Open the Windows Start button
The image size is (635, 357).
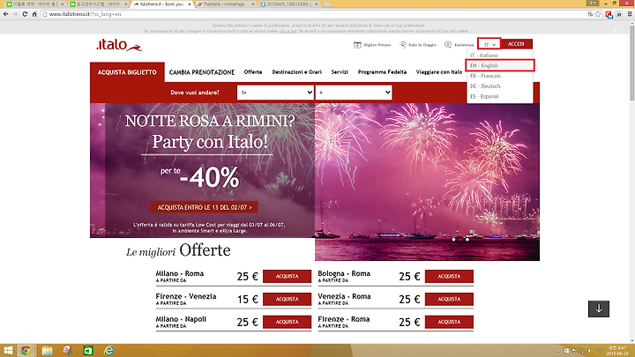[8, 351]
